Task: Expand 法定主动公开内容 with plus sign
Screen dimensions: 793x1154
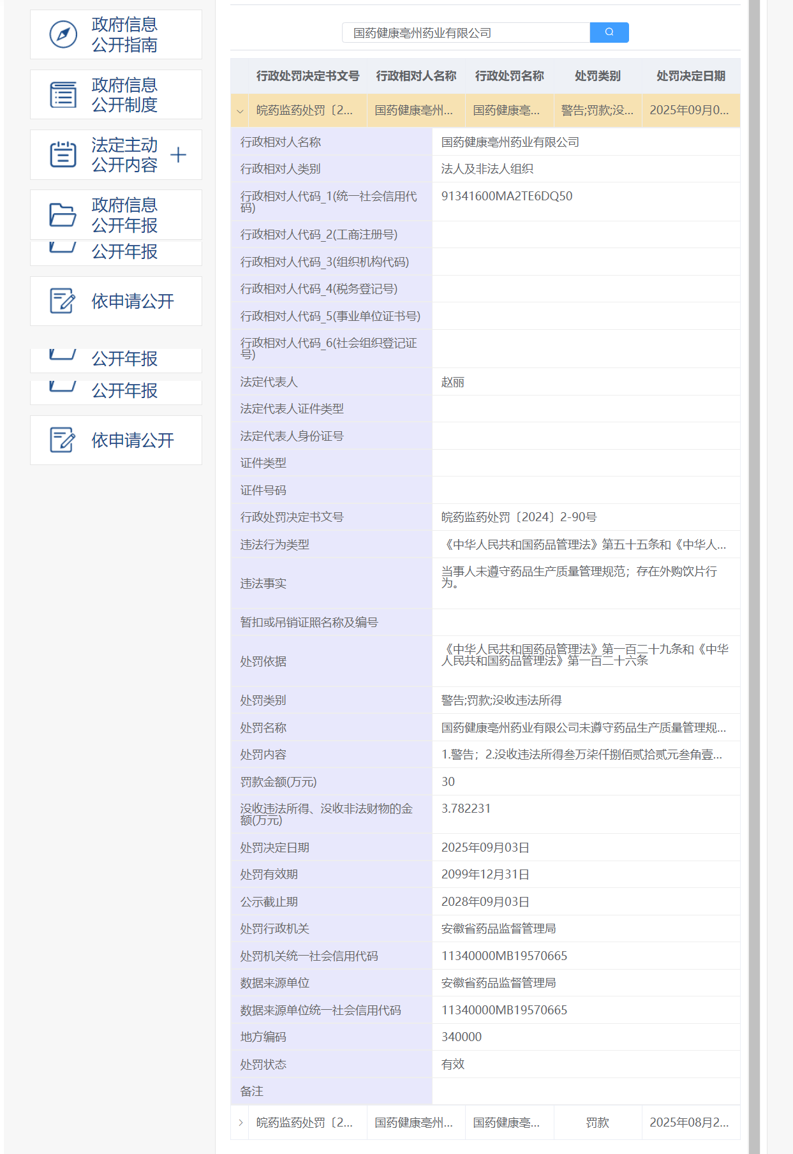Action: coord(179,154)
